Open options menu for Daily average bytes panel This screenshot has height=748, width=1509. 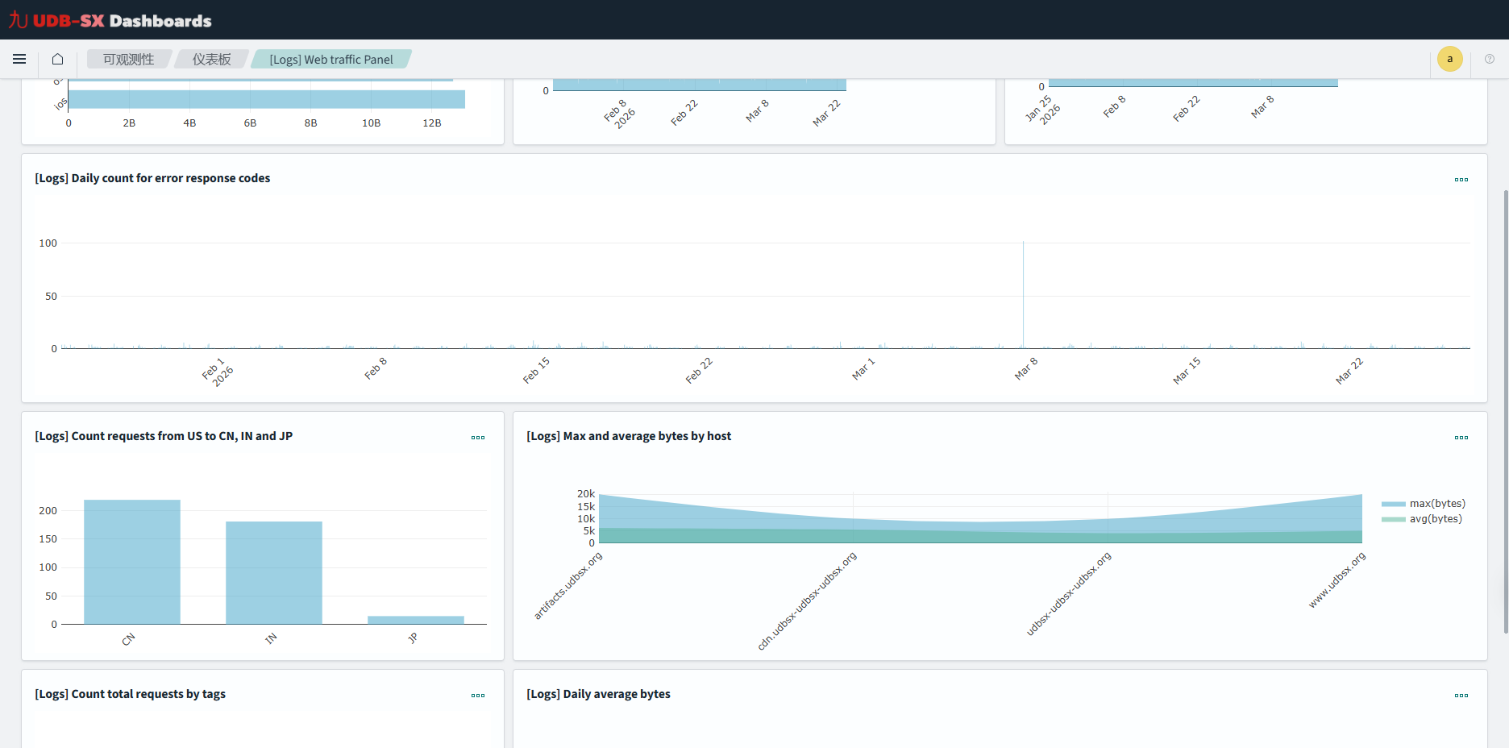click(1461, 696)
